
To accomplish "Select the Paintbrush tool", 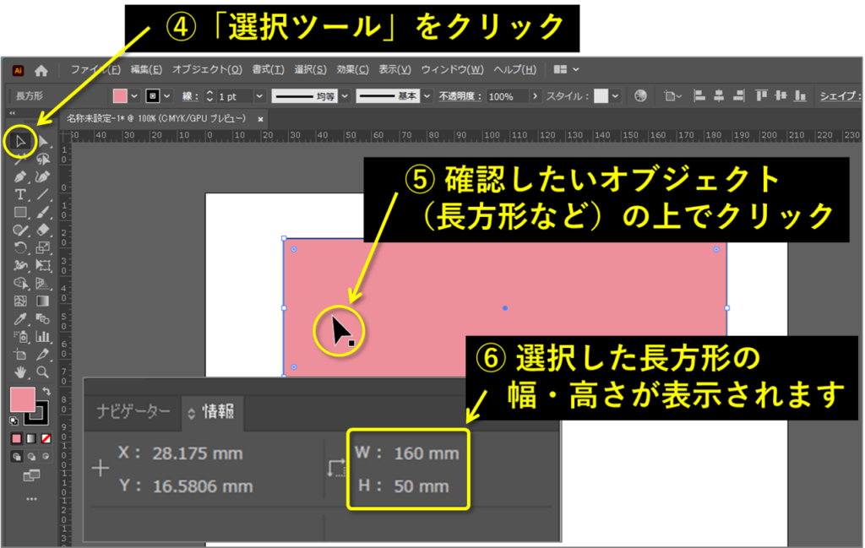I will pyautogui.click(x=42, y=212).
